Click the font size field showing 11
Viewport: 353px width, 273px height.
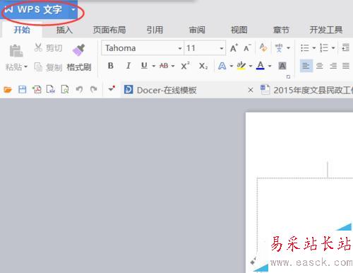coord(201,48)
